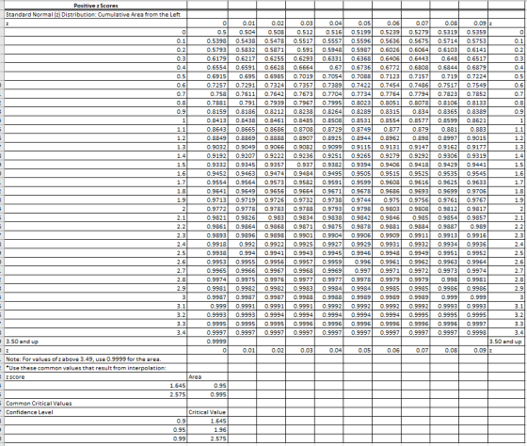Select cell 0.998 in the z 2.8 row
The height and width of the screenshot is (446, 527).
click(444, 279)
